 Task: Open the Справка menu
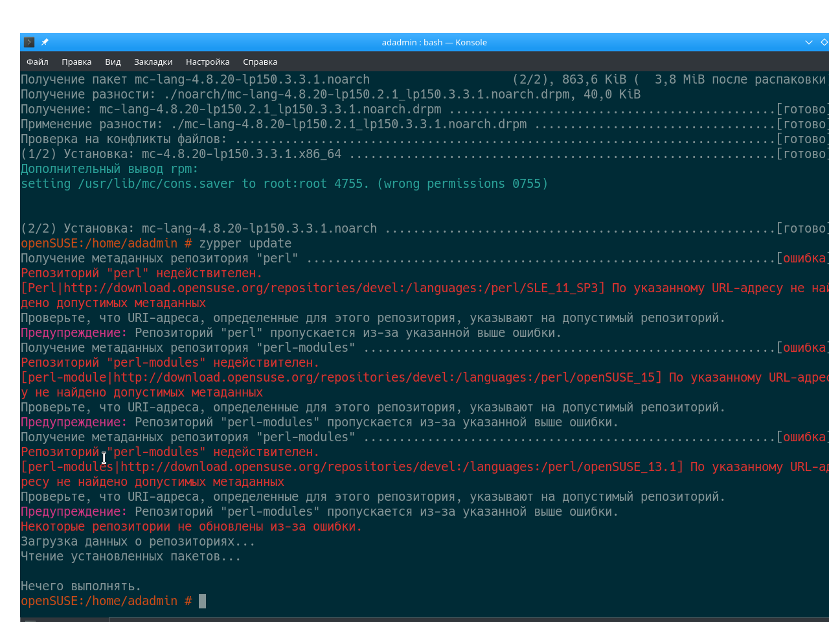(x=260, y=62)
